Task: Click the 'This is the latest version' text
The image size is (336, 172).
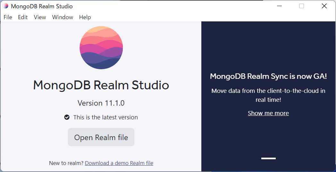Action: [x=105, y=117]
